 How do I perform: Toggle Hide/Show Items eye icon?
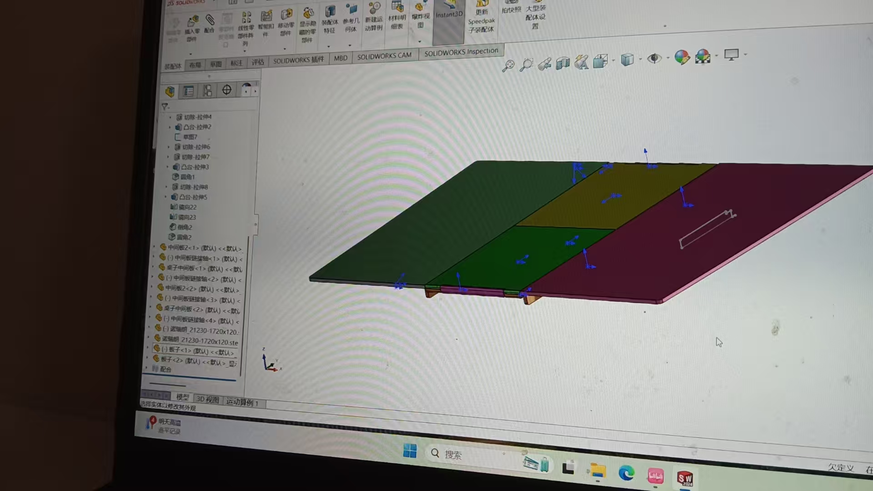pos(654,58)
